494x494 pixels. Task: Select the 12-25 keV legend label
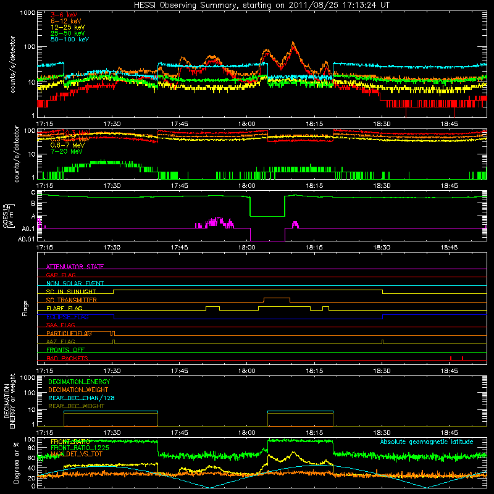coord(68,27)
